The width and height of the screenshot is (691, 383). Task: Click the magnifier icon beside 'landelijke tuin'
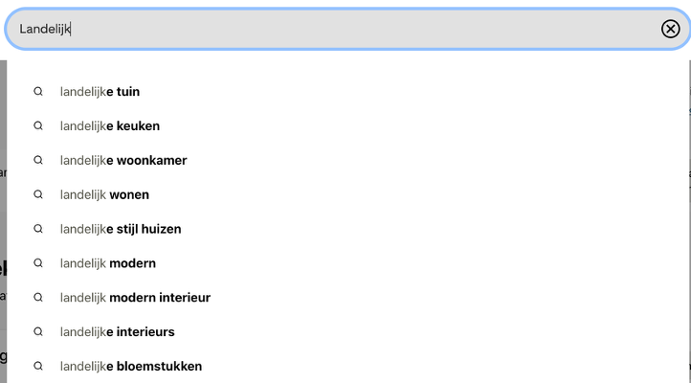[x=38, y=92]
